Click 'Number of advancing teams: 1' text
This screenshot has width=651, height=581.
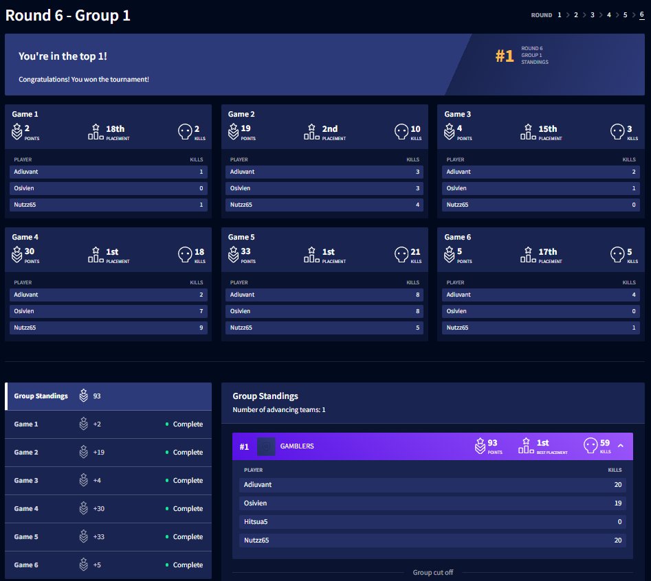pos(279,410)
